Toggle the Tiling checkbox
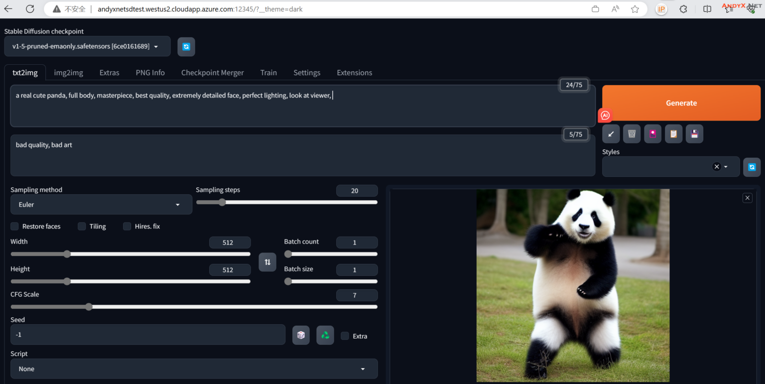Screen dimensions: 765x384 (x=82, y=227)
